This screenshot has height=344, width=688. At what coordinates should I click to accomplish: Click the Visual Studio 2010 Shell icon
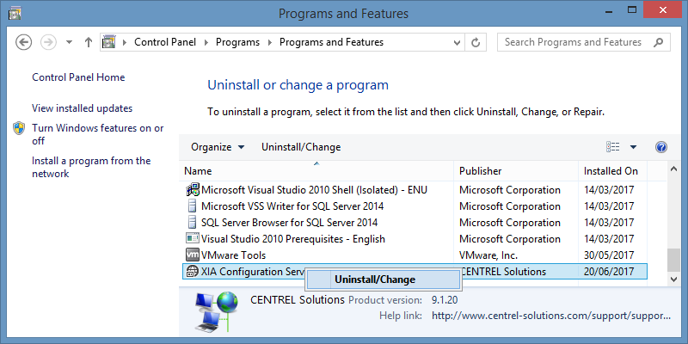192,190
